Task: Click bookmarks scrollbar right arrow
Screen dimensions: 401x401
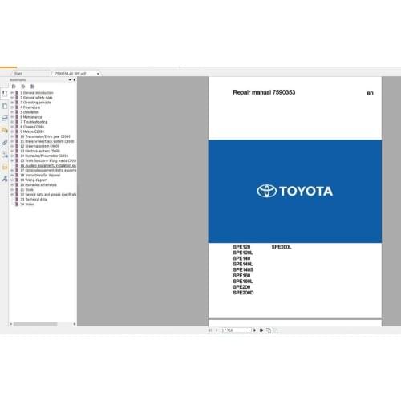Action: (x=74, y=324)
